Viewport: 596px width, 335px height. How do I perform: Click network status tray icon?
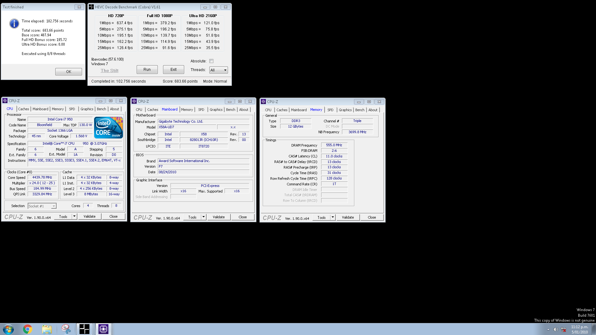pos(563,329)
